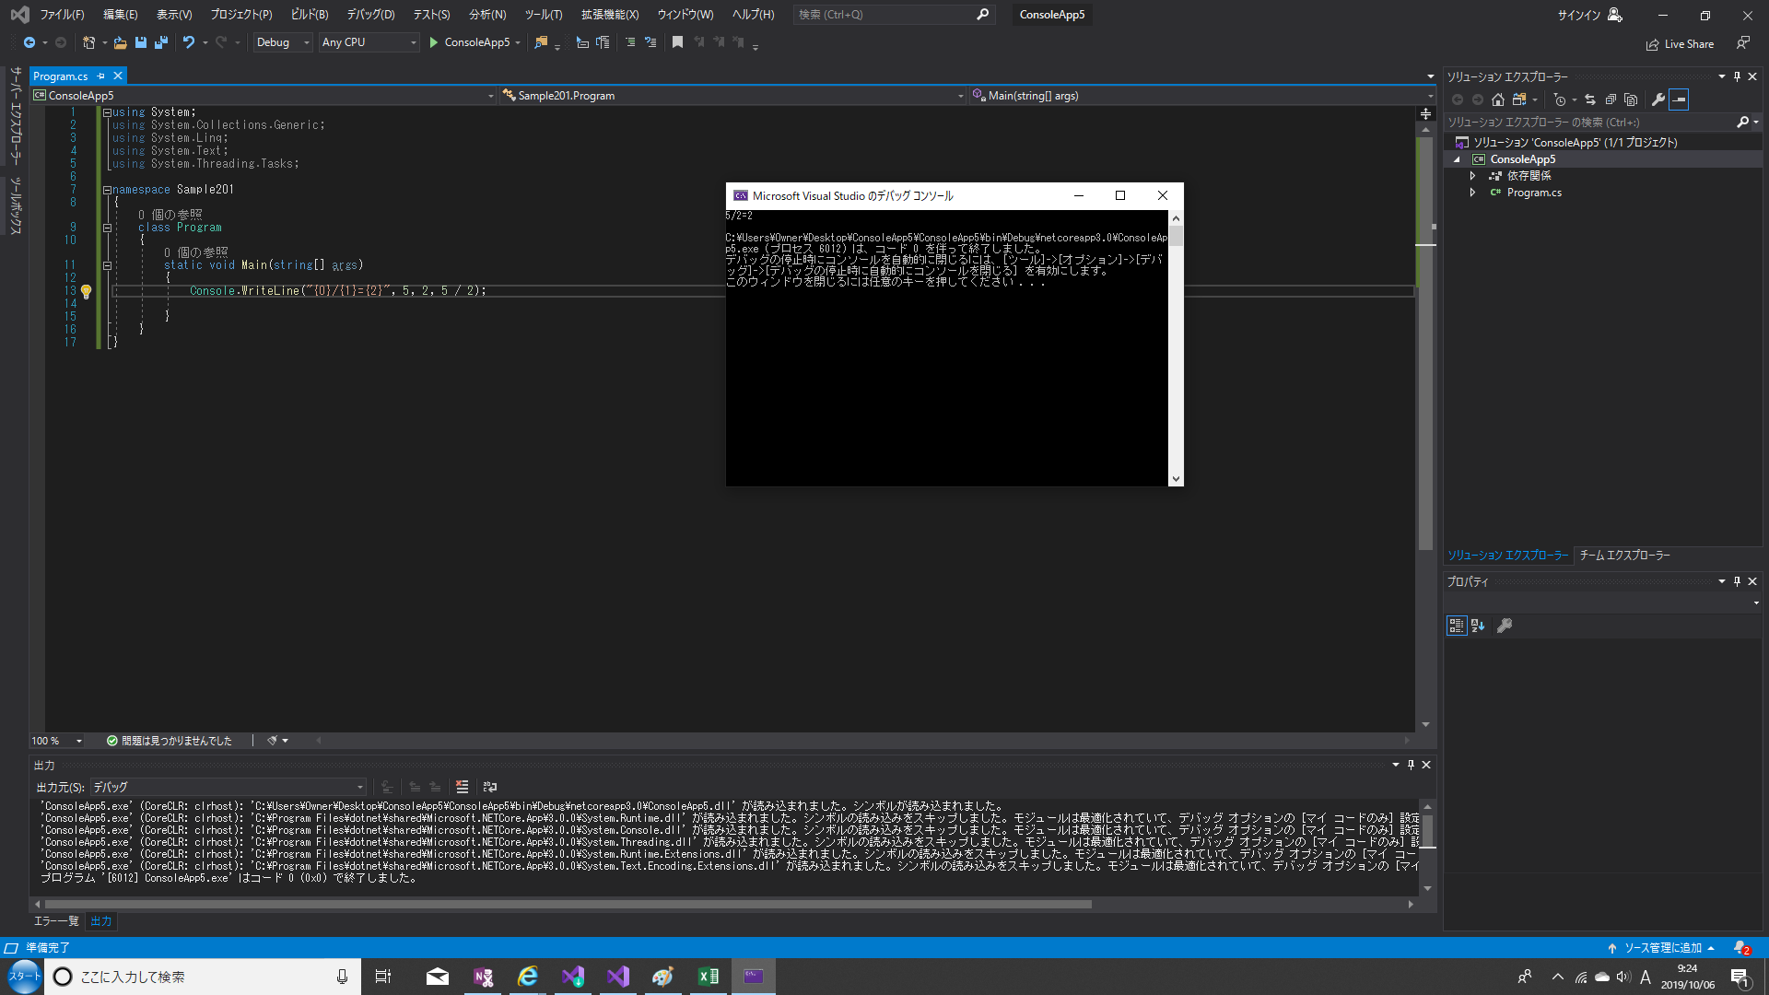Click the Pending Changes Filter clock icon
1769x995 pixels.
point(1560,99)
